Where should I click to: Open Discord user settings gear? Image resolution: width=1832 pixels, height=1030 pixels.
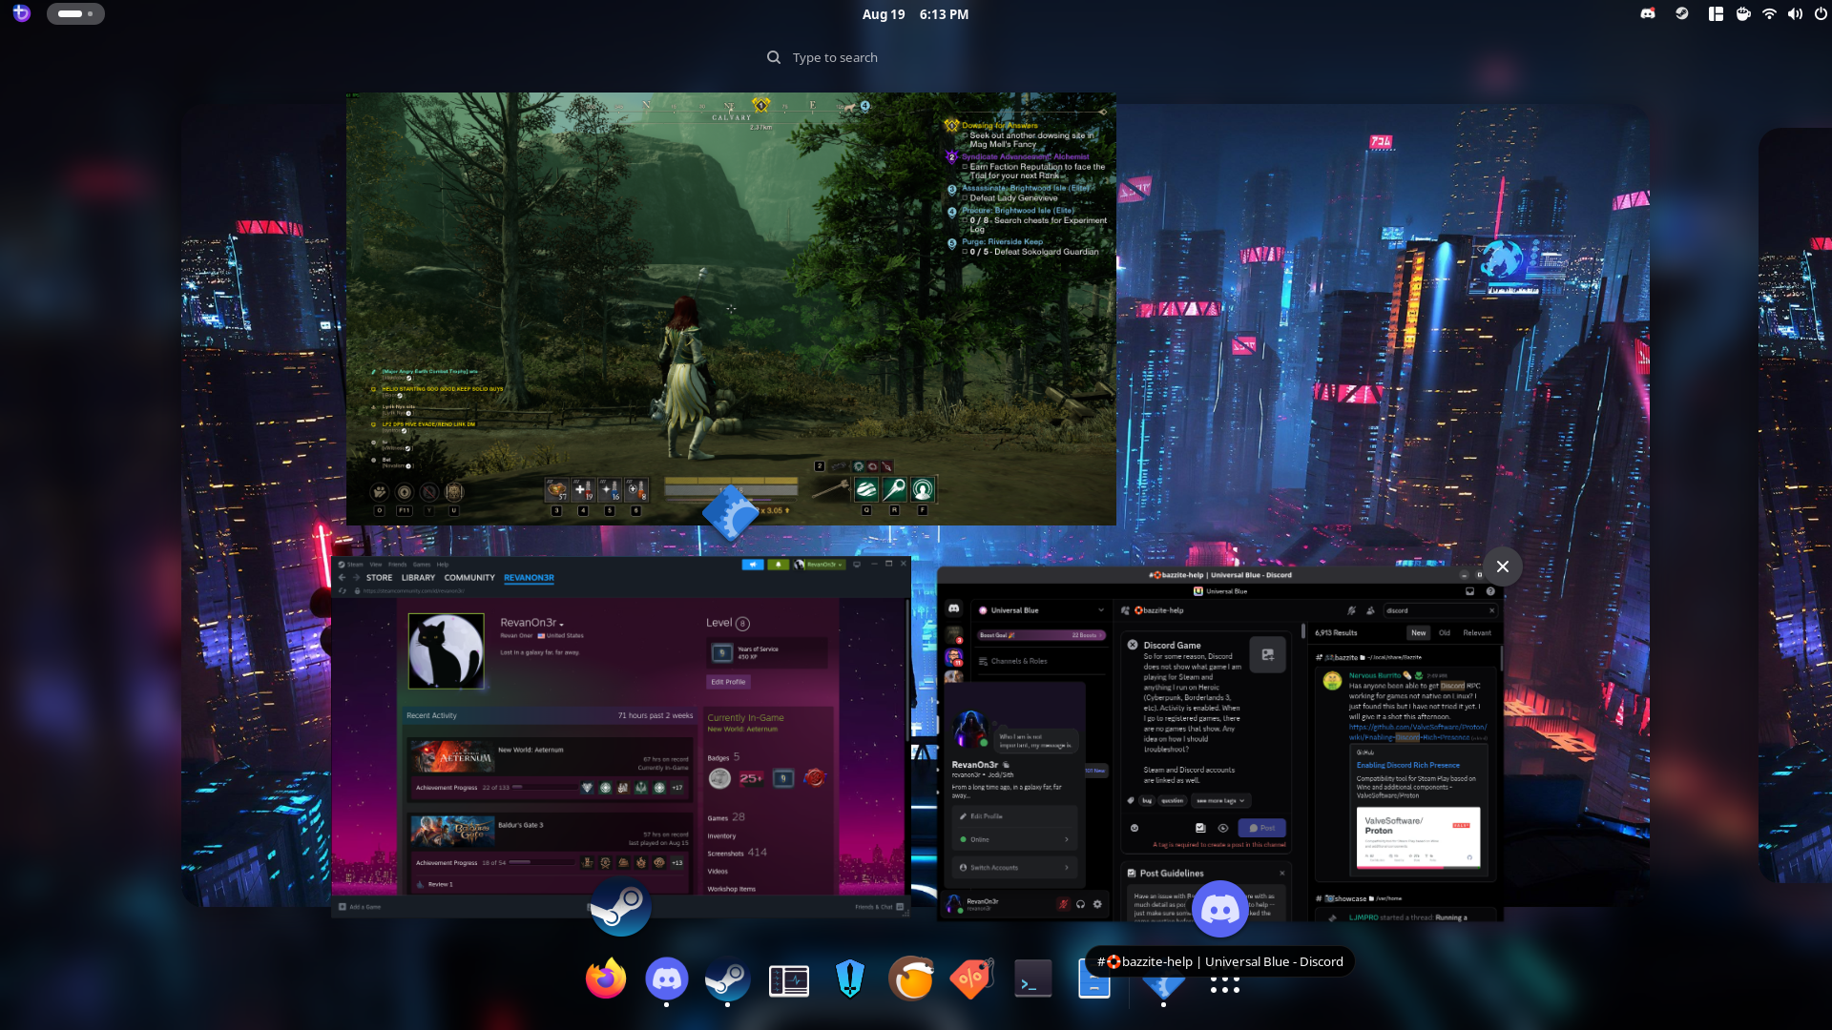tap(1097, 904)
